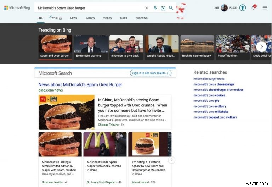Open trending card Weighs Russia response

(161, 48)
